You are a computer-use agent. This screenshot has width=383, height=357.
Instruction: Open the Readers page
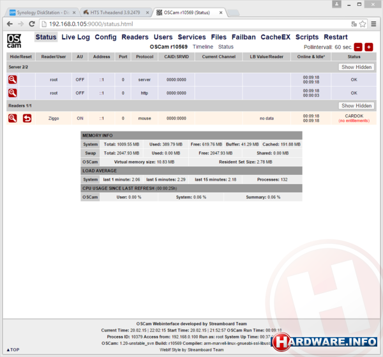135,37
